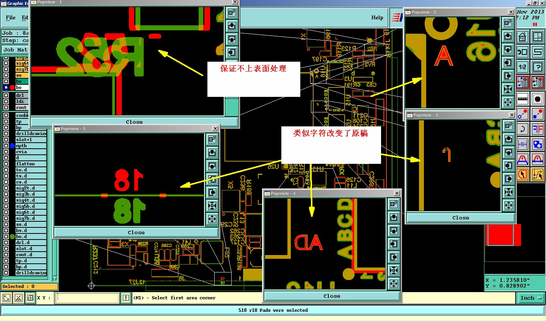Toggle the cvia layer checkbox

coord(6,152)
